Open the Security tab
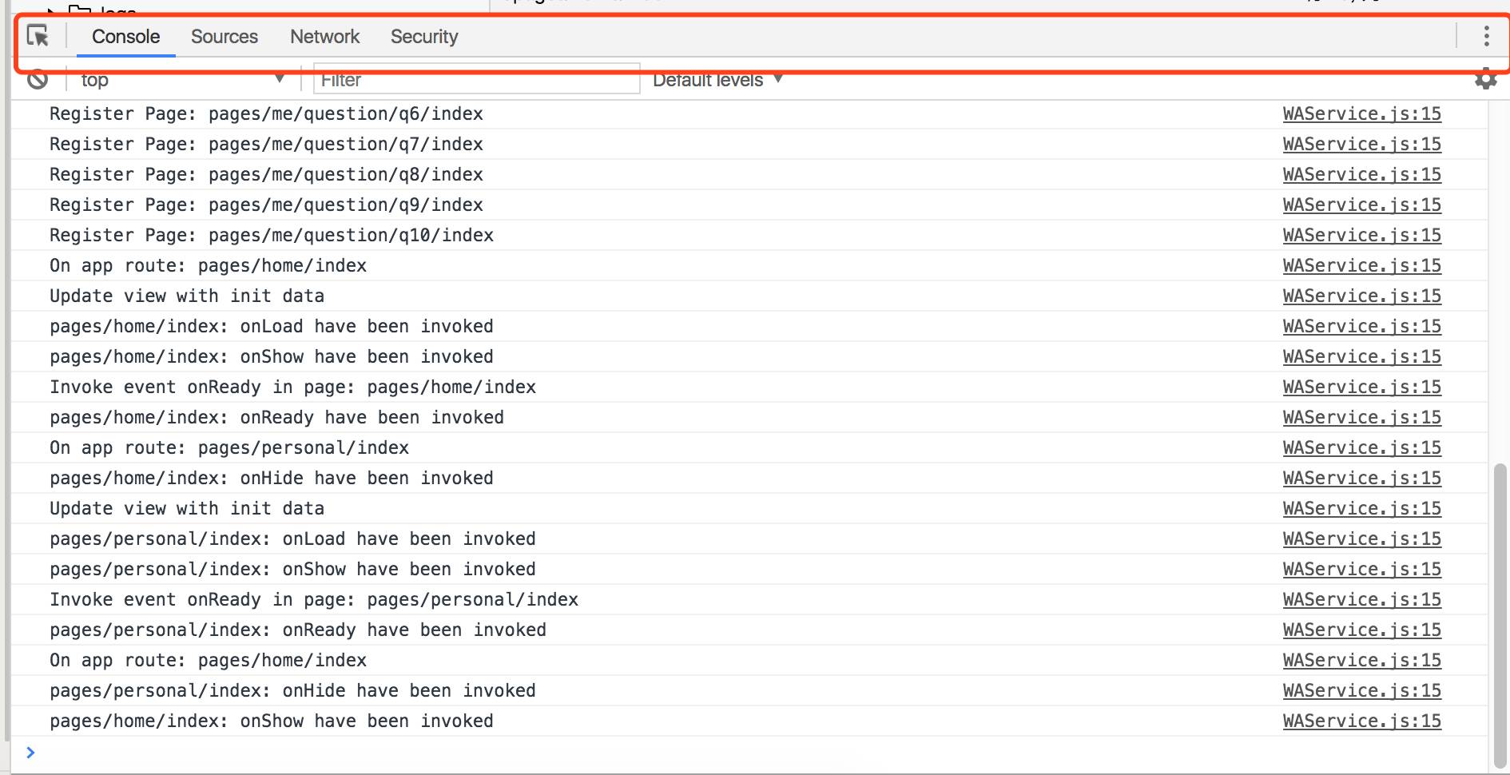This screenshot has height=775, width=1510. (x=424, y=37)
